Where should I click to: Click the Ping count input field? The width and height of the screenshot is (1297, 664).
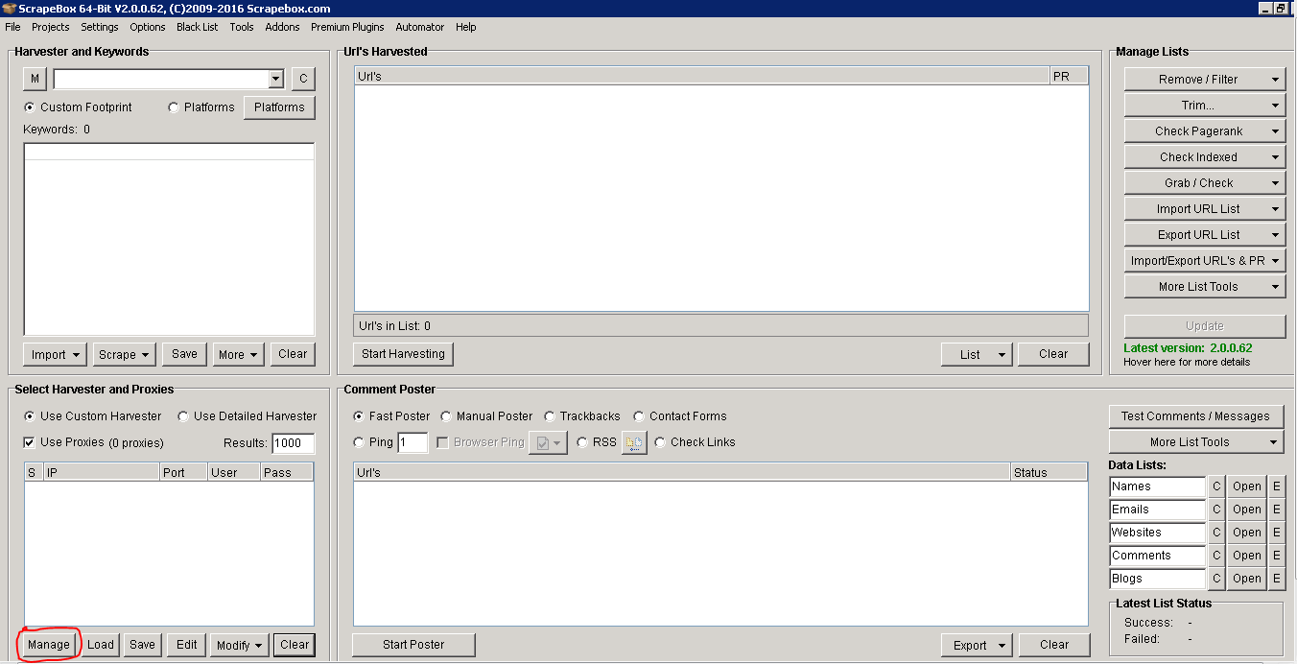[413, 443]
